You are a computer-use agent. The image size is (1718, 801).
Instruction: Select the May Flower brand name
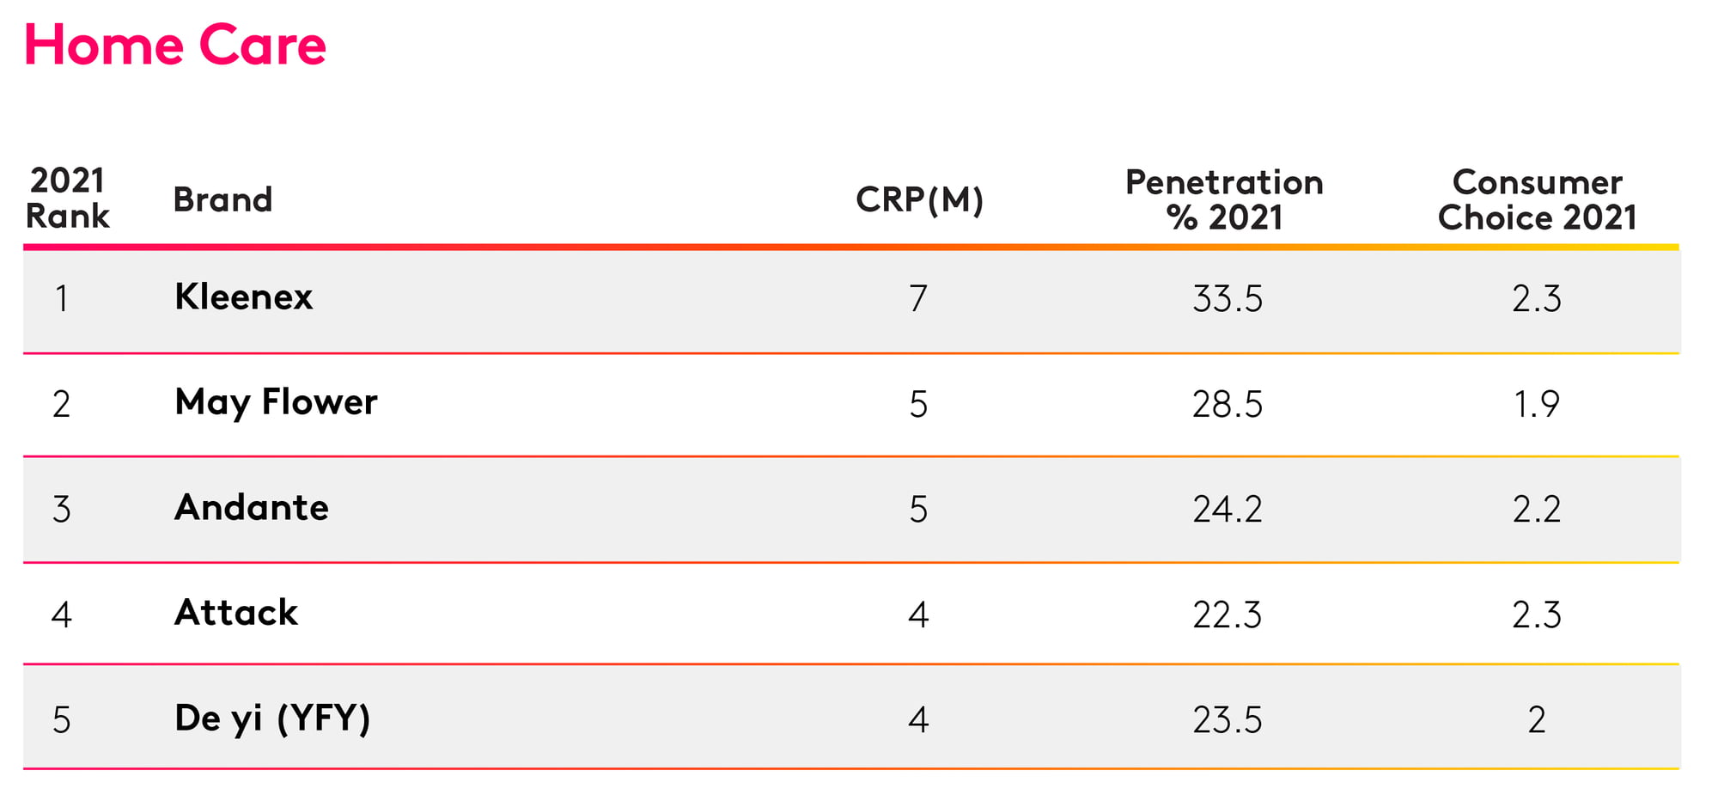276,402
